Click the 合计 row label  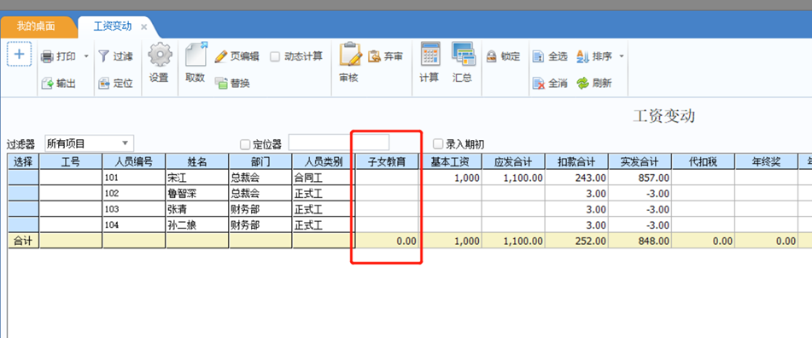coord(23,241)
